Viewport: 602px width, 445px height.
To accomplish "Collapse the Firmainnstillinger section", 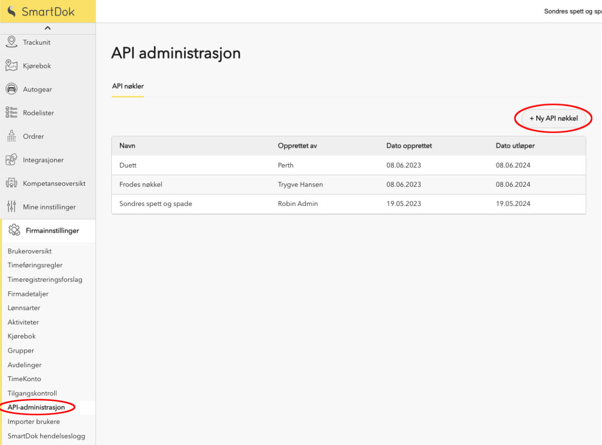I will tap(48, 231).
